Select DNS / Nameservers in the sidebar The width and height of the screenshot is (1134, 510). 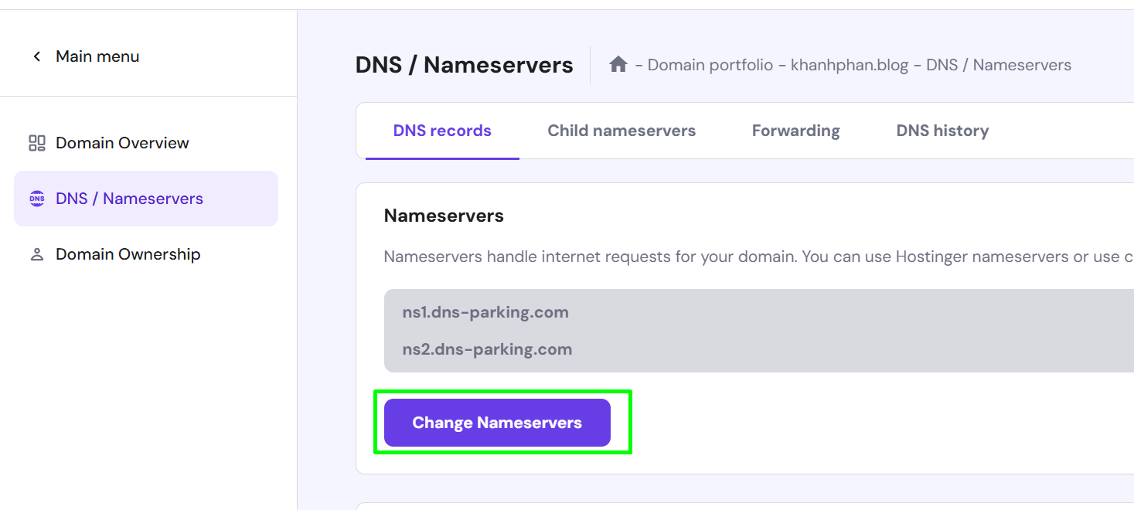coord(146,199)
